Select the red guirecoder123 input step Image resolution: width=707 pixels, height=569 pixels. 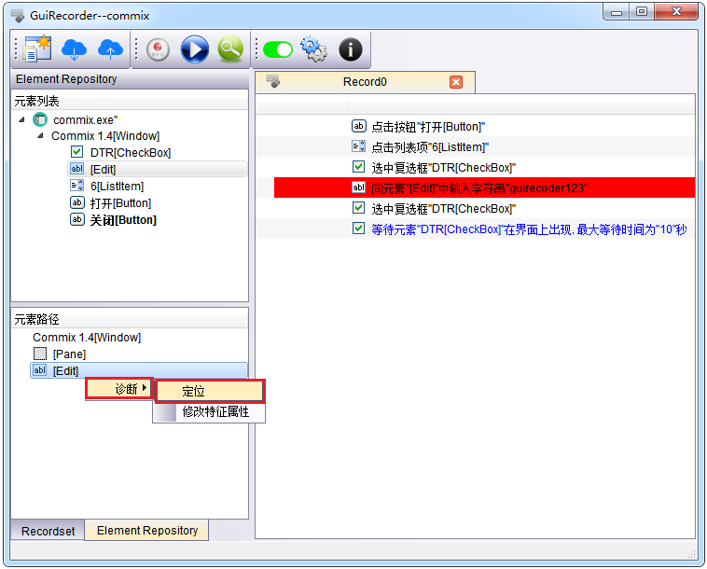coord(484,187)
